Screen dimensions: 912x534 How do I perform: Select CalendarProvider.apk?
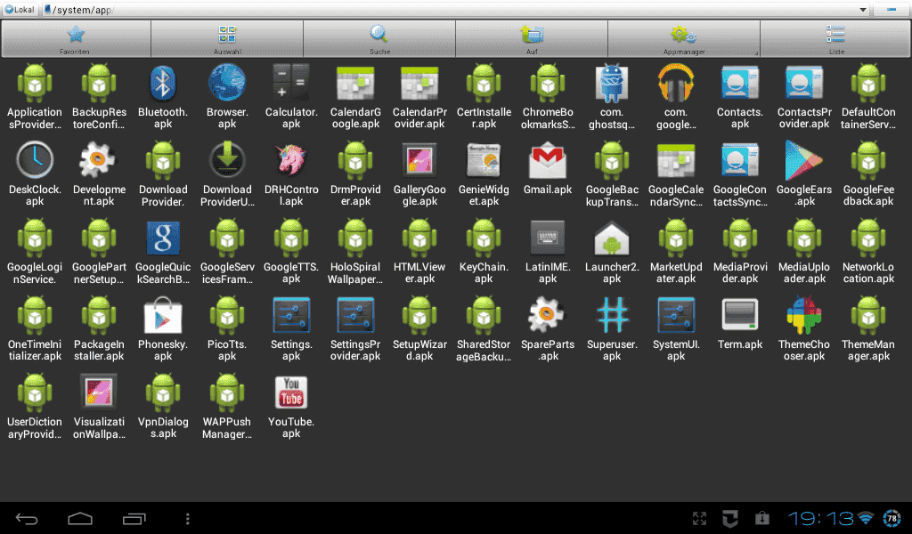click(x=419, y=83)
